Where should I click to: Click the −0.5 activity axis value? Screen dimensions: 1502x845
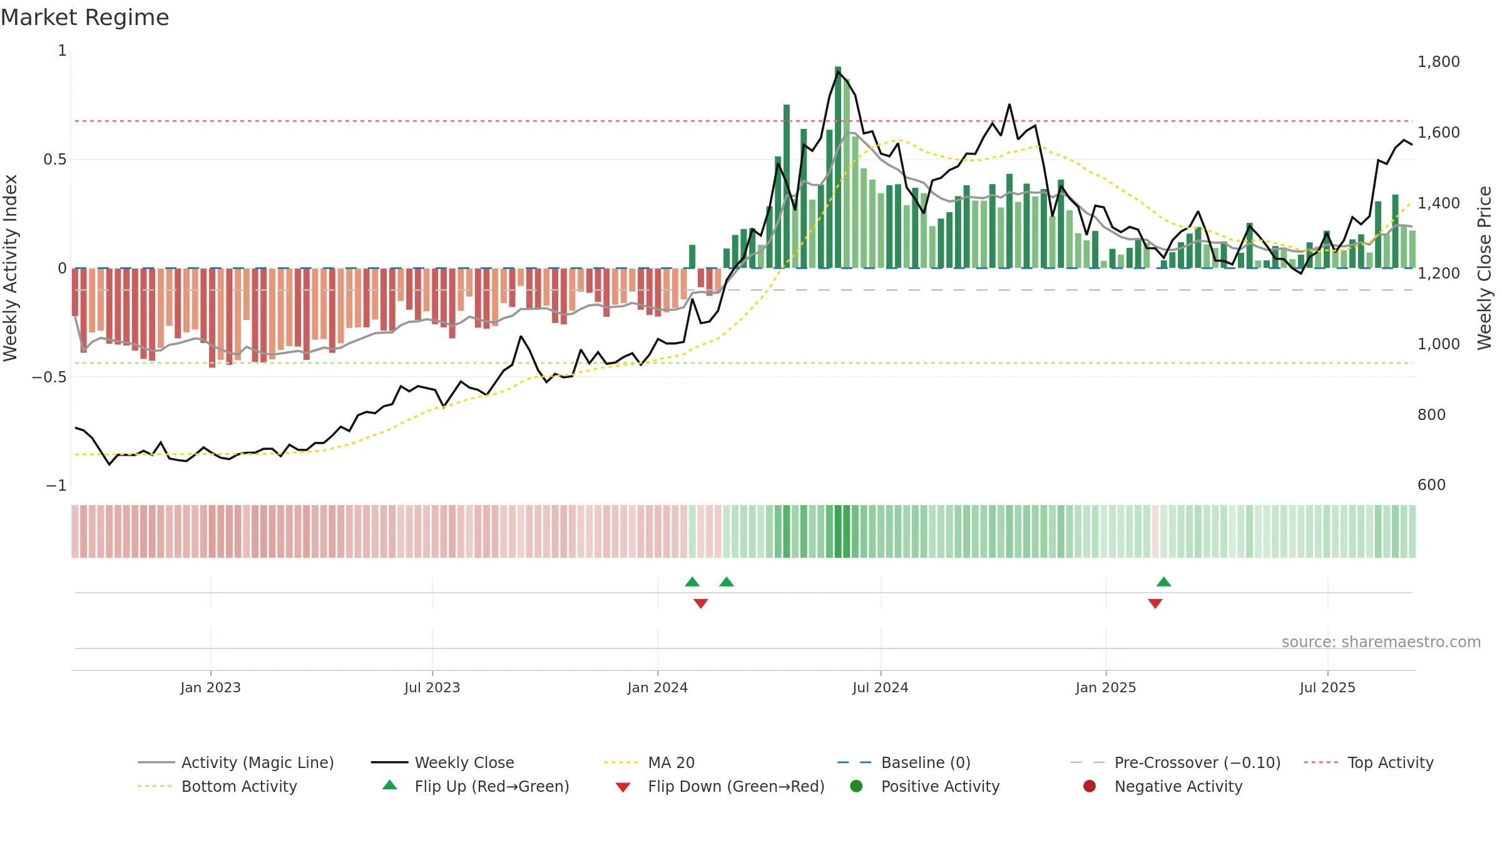pos(49,377)
